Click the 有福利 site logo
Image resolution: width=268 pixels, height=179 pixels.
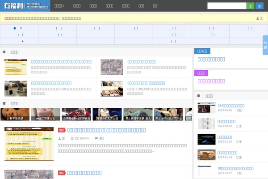[25, 6]
